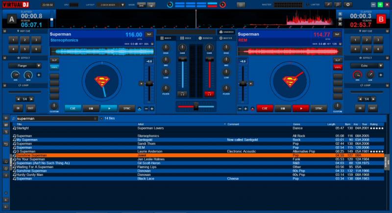The image size is (392, 213).
Task: Halve the loop length on deck B
Action: click(x=360, y=99)
